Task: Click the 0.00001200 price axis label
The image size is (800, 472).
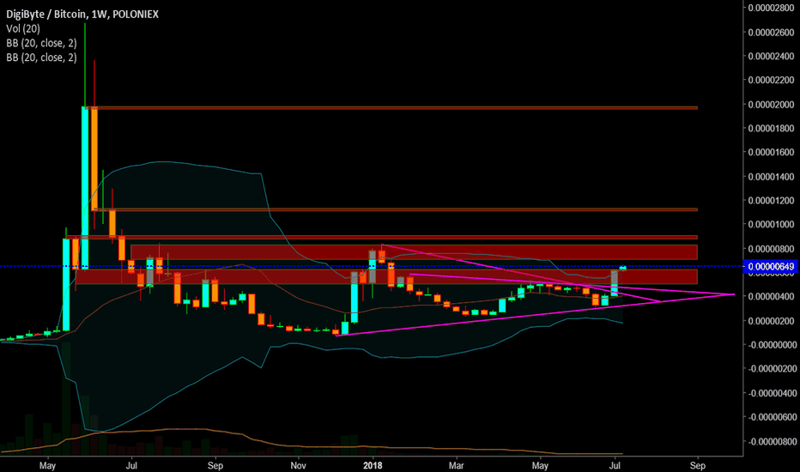Action: tap(771, 201)
